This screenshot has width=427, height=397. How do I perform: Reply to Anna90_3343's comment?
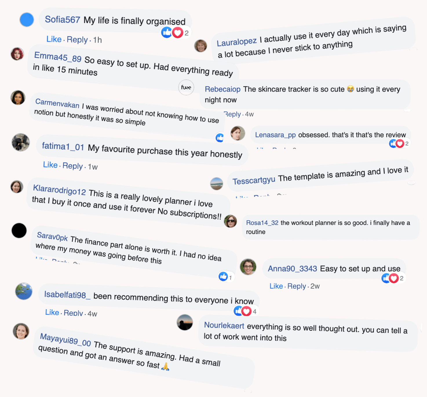pyautogui.click(x=297, y=286)
